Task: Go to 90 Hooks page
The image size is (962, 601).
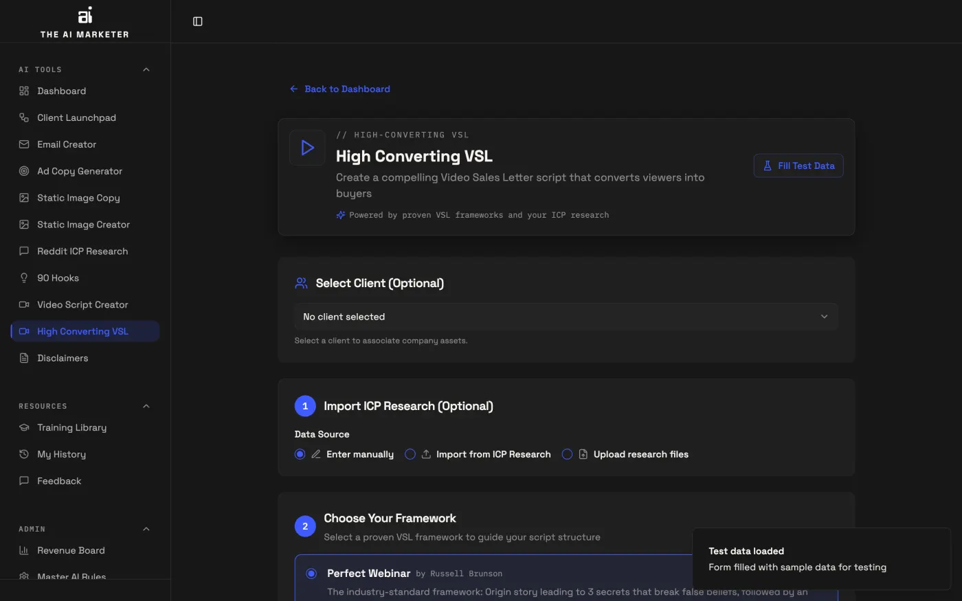Action: 85,278
